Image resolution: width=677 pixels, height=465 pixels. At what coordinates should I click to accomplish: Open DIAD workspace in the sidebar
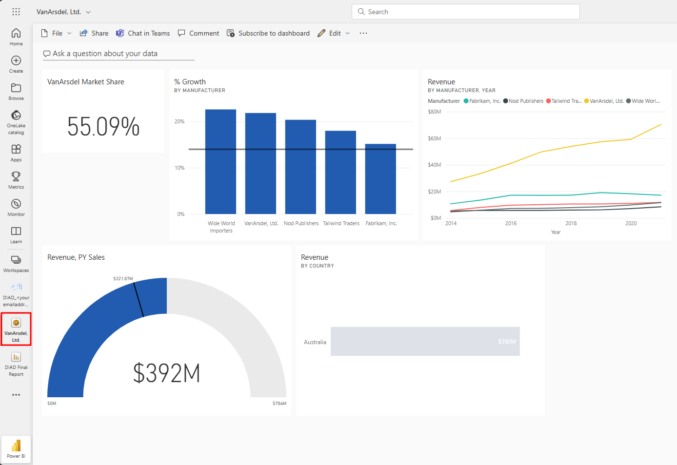16,294
